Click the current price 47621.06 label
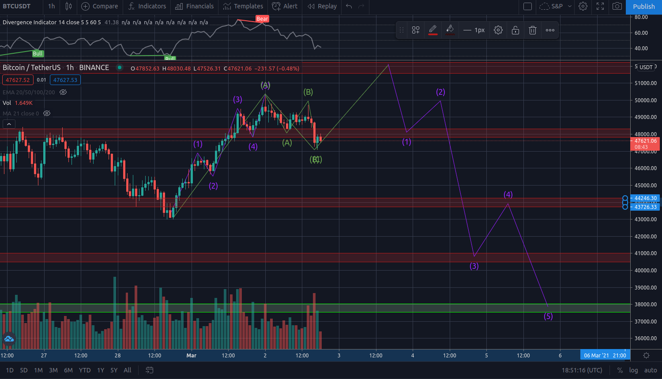Image resolution: width=662 pixels, height=379 pixels. pos(645,144)
